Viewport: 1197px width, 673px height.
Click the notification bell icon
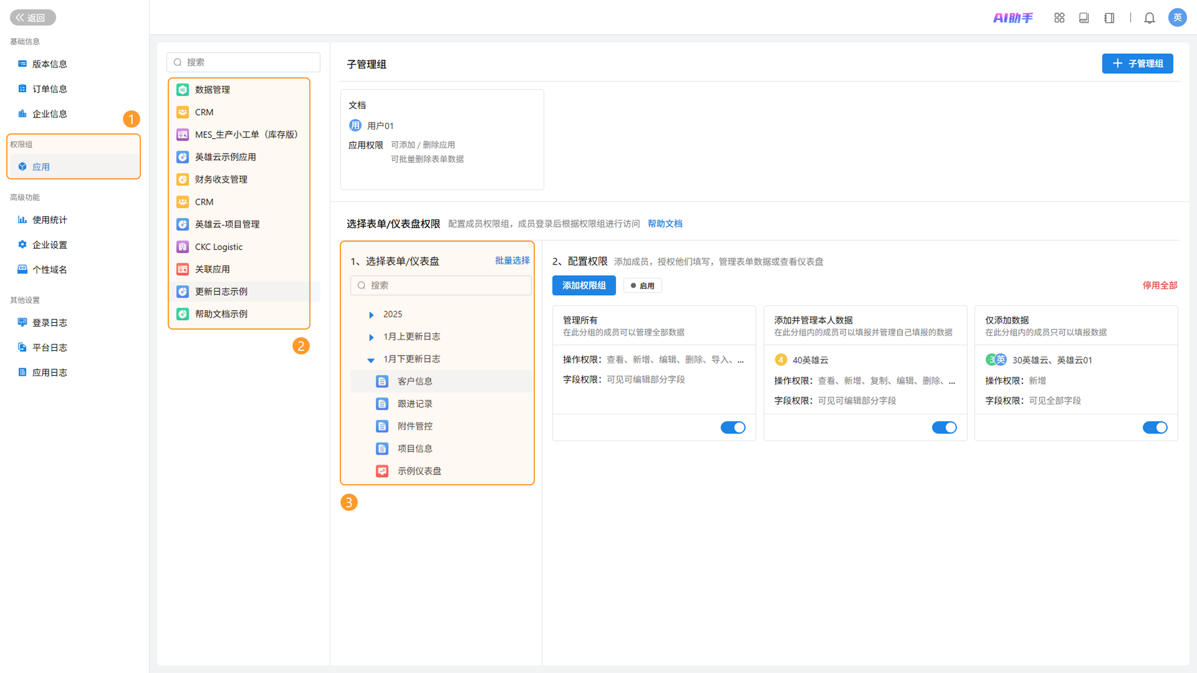(x=1149, y=18)
